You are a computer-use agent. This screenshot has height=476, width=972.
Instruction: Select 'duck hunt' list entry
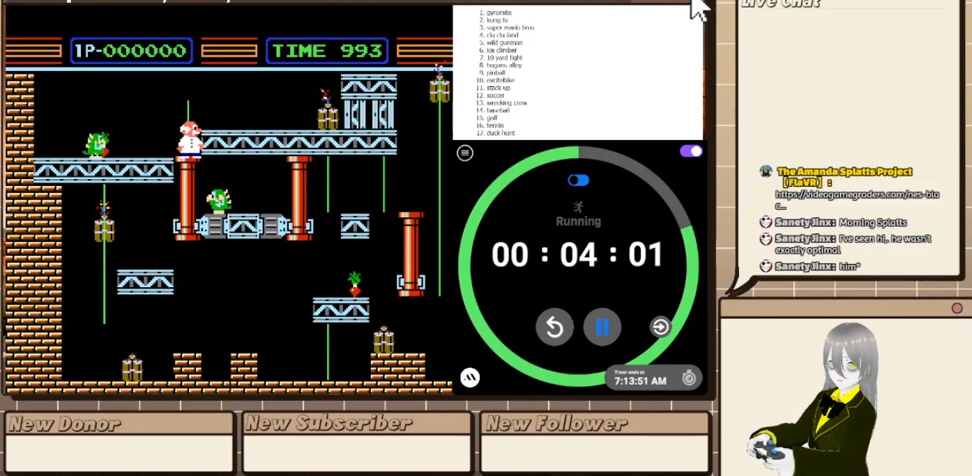coord(500,132)
